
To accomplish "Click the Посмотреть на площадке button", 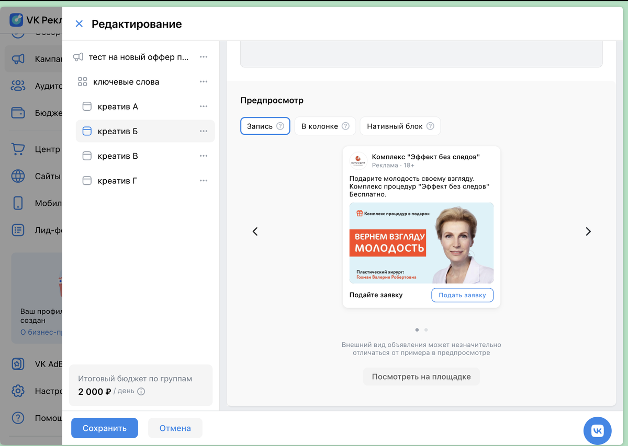I will pyautogui.click(x=421, y=377).
